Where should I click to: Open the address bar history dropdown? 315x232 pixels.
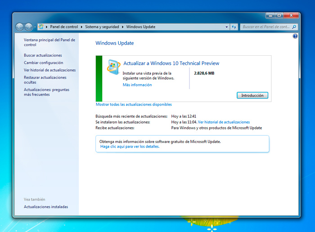pyautogui.click(x=227, y=27)
